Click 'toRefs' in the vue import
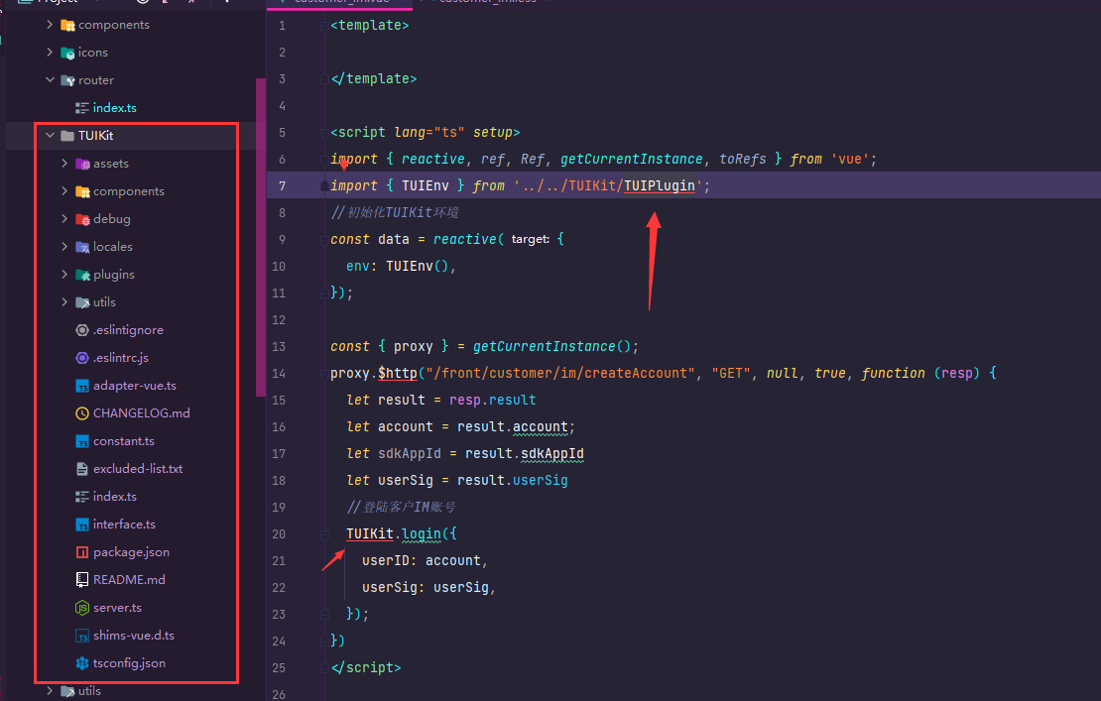This screenshot has width=1101, height=701. coord(742,160)
